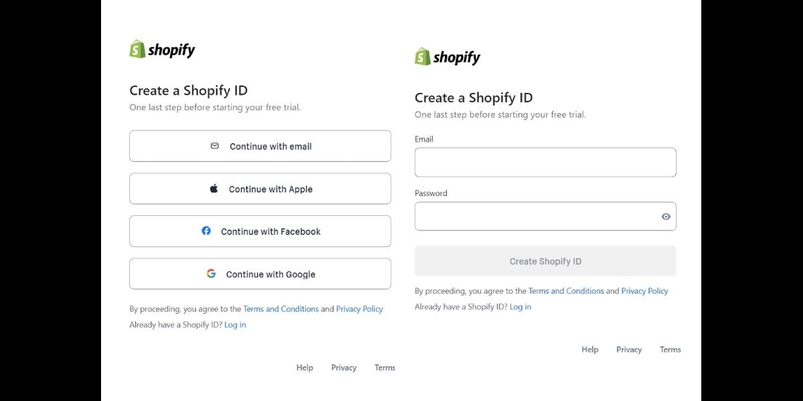Open the Log in link on the right panel
The width and height of the screenshot is (803, 401).
(x=521, y=306)
